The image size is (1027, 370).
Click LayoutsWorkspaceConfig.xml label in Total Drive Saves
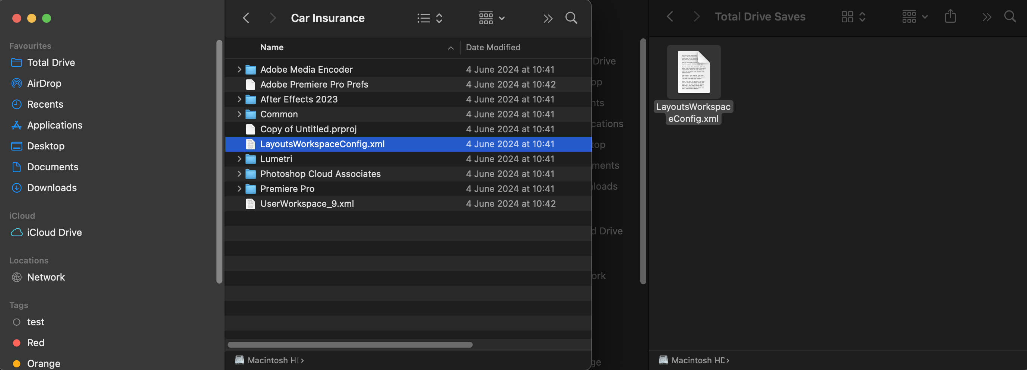693,113
